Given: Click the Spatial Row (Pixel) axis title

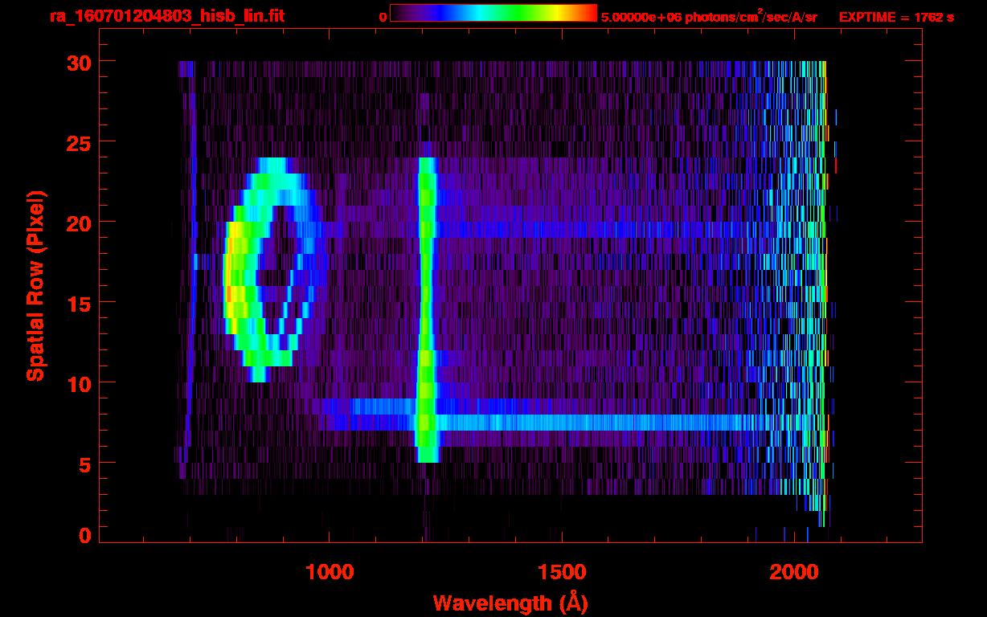Looking at the screenshot, I should click(35, 285).
